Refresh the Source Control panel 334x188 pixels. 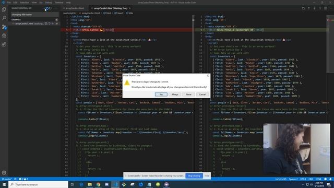(x=51, y=8)
